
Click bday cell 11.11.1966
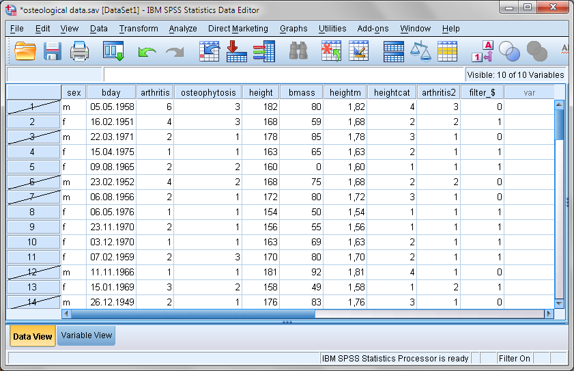pyautogui.click(x=111, y=272)
